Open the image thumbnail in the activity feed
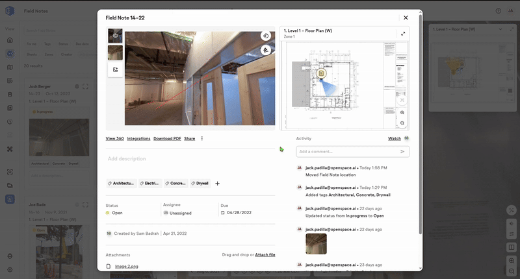520x279 pixels. tap(316, 244)
